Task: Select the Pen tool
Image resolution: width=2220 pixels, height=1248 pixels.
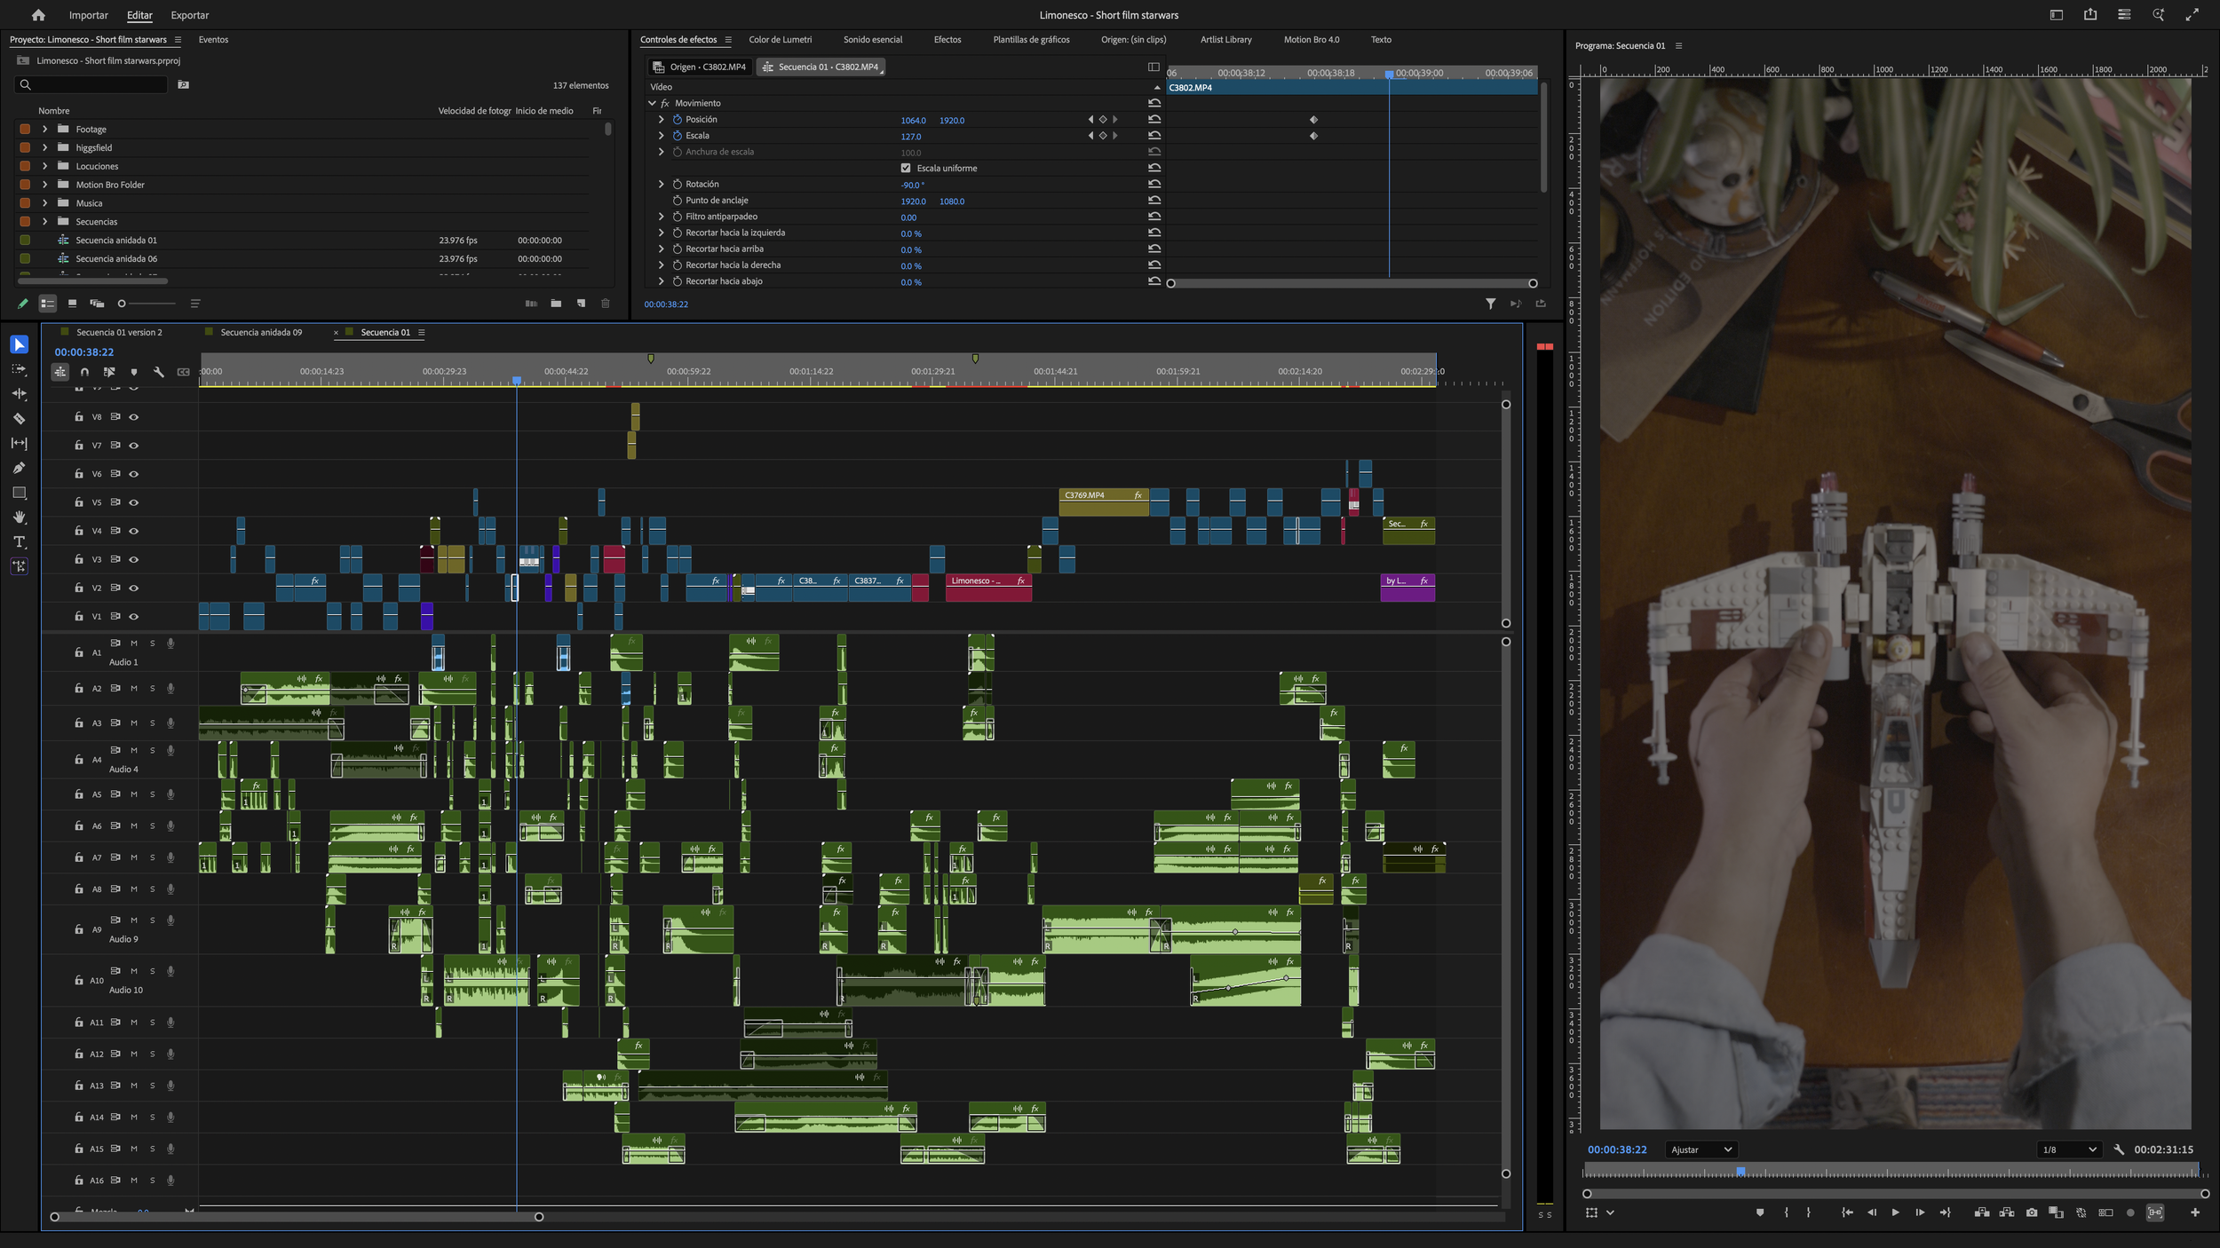Action: pyautogui.click(x=19, y=468)
